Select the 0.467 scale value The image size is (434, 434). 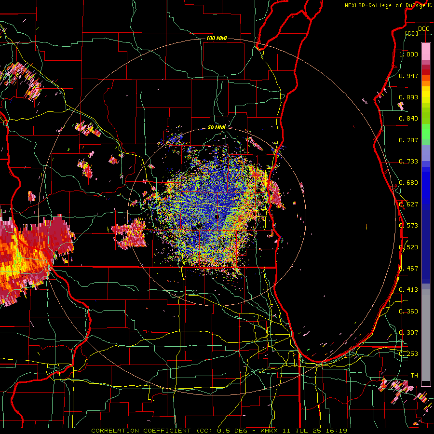tap(408, 269)
